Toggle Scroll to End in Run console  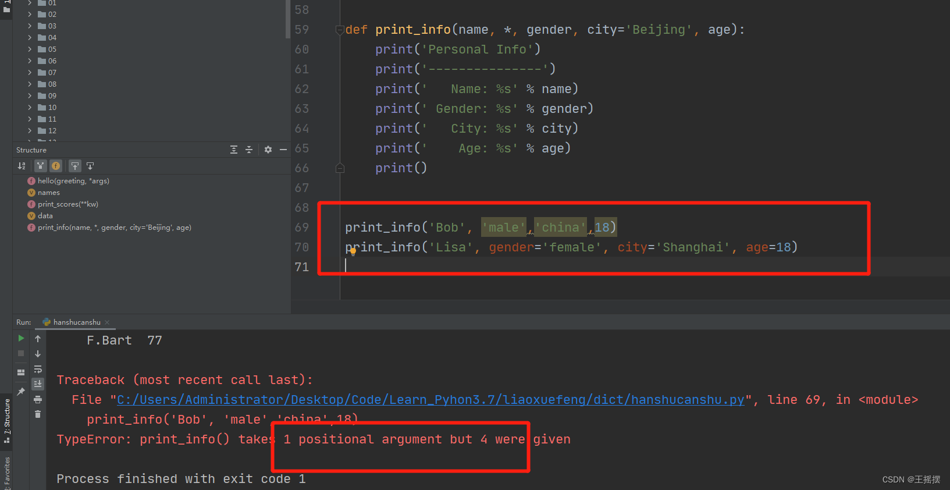point(38,384)
